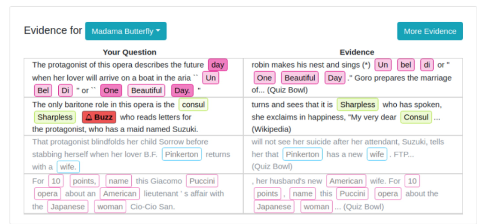Click the green 'consul' highlighted word
The image size is (477, 224).
[193, 104]
